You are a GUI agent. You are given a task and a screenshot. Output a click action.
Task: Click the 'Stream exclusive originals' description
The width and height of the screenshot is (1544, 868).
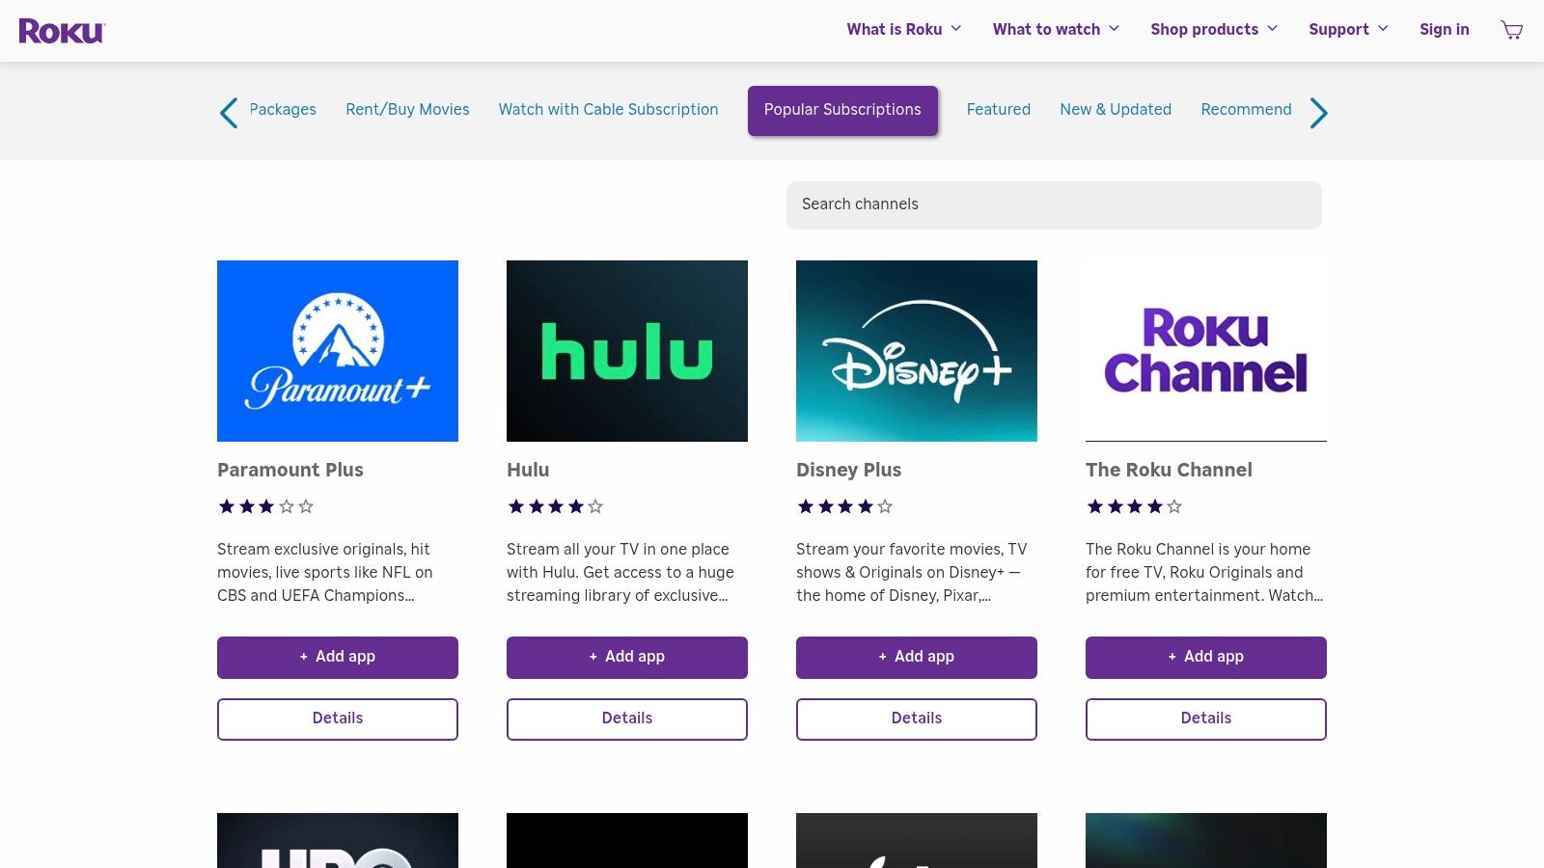tap(325, 572)
